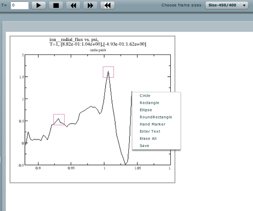
Task: Click the plot title ion__radial_flux vs. psi
Action: (x=74, y=39)
